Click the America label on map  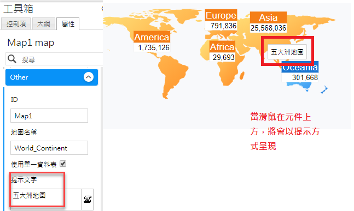coord(152,37)
